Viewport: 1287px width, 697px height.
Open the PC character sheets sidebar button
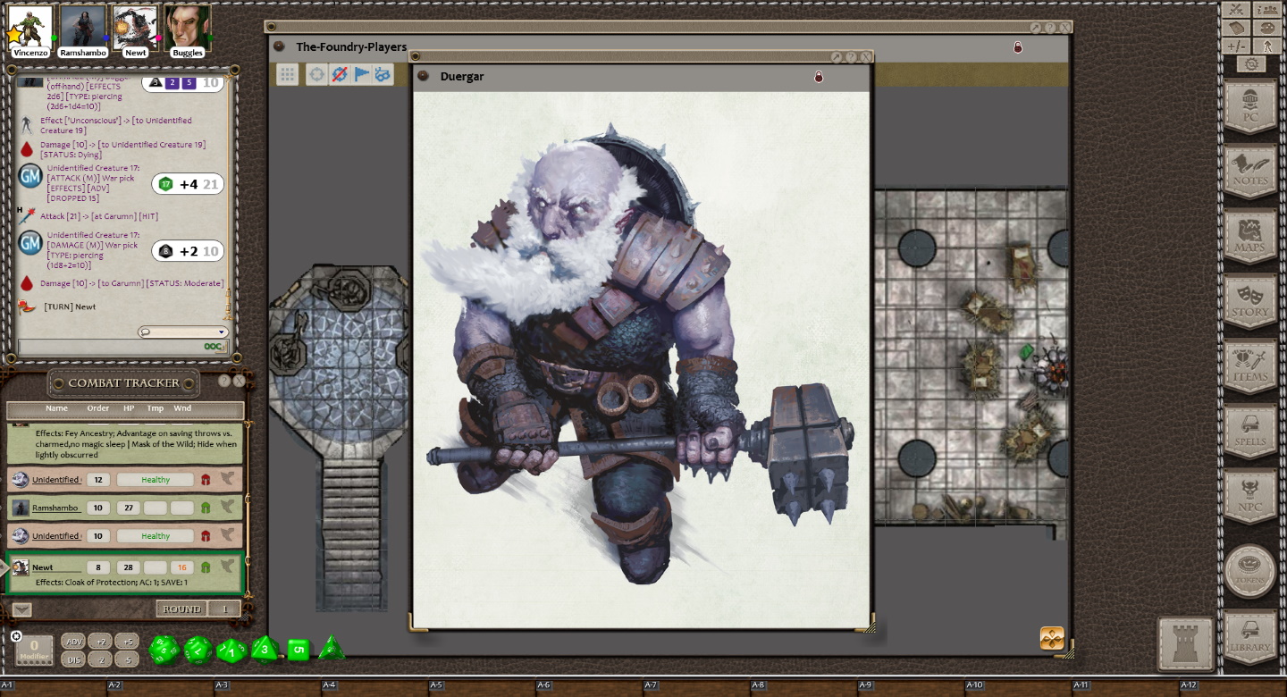tap(1250, 107)
